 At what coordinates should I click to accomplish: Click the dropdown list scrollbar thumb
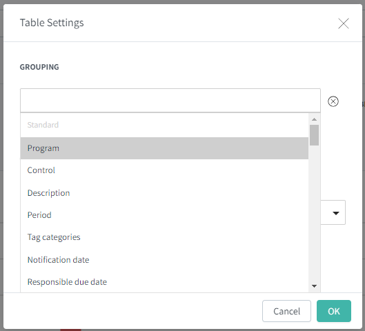(x=314, y=135)
